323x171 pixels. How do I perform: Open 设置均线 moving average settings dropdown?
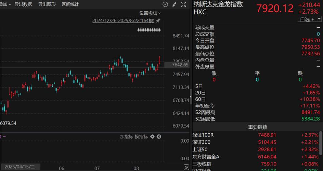click(x=150, y=13)
